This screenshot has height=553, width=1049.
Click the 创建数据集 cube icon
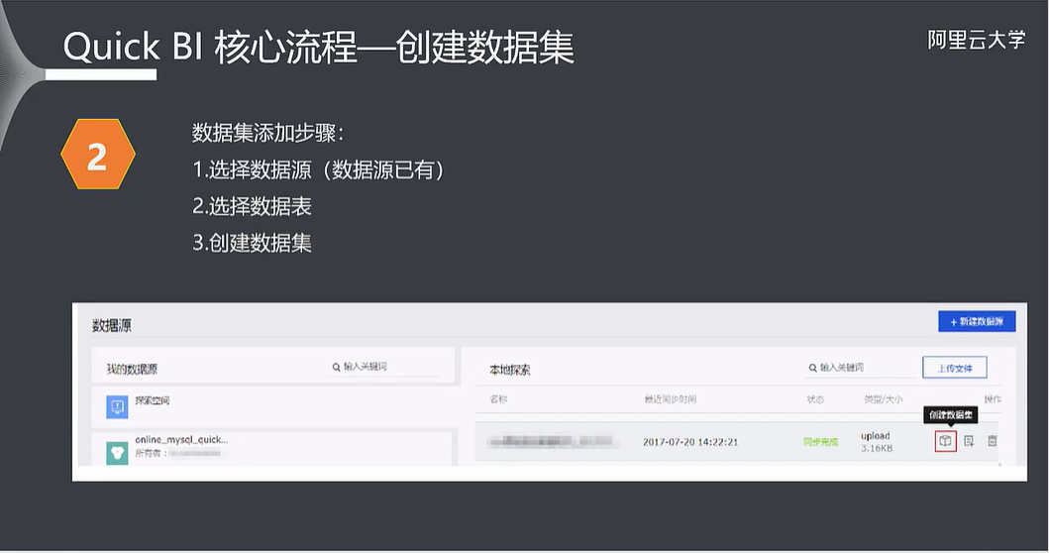click(945, 441)
